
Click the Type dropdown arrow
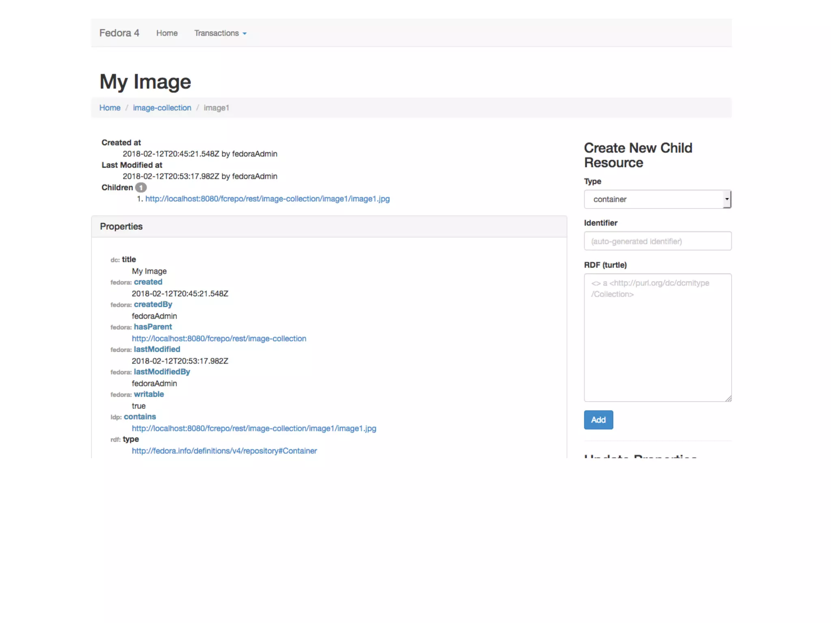[727, 200]
